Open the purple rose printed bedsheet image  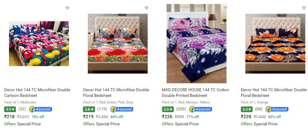pos(197,44)
